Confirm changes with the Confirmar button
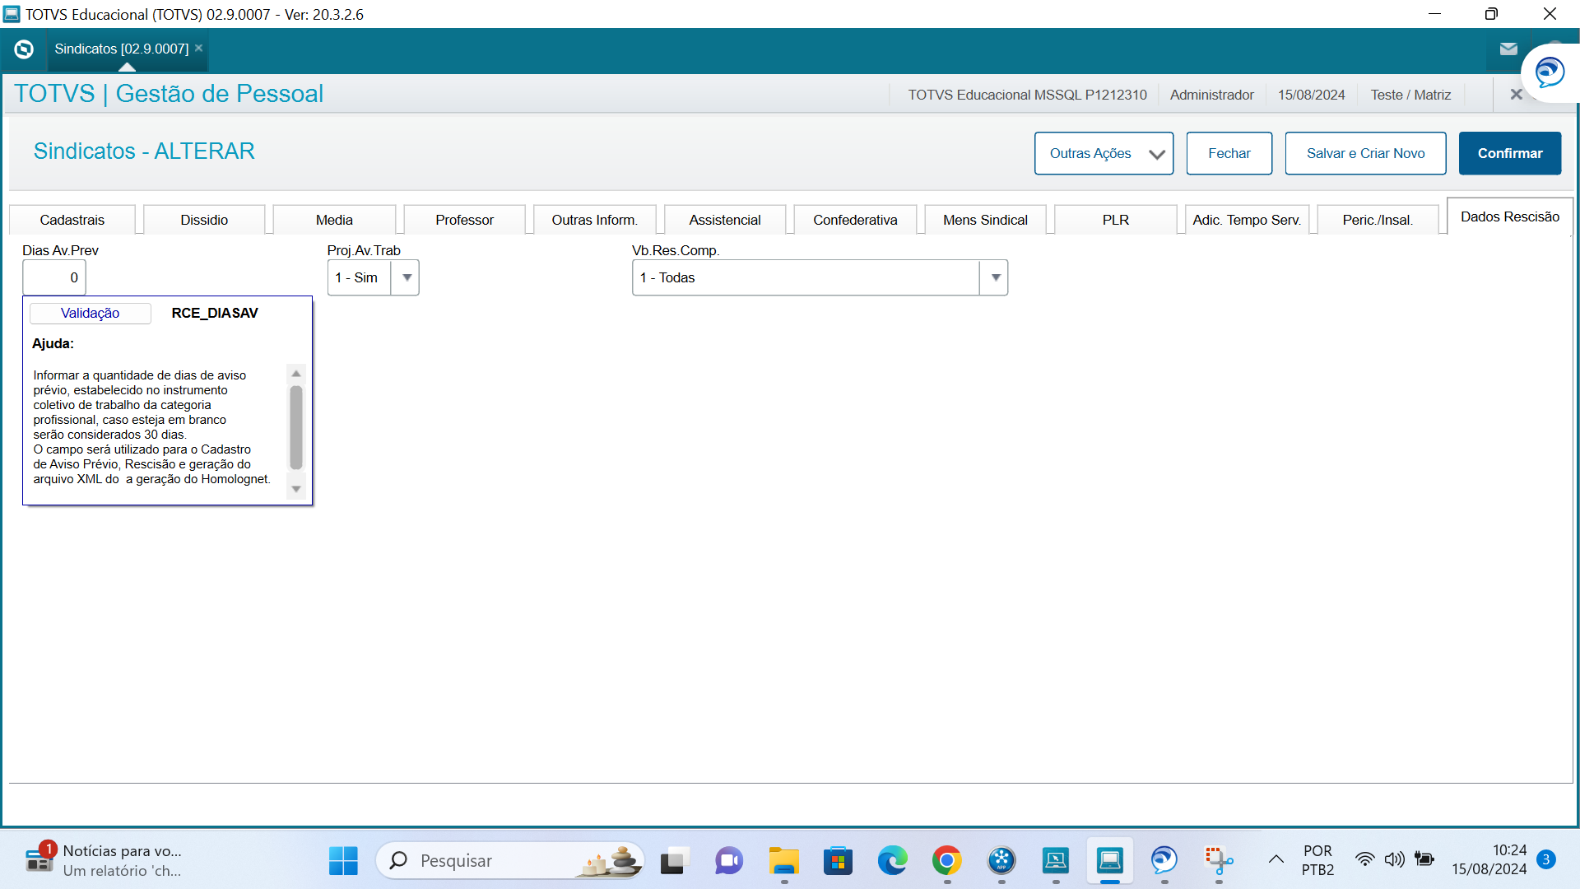The height and width of the screenshot is (889, 1580). pyautogui.click(x=1509, y=153)
